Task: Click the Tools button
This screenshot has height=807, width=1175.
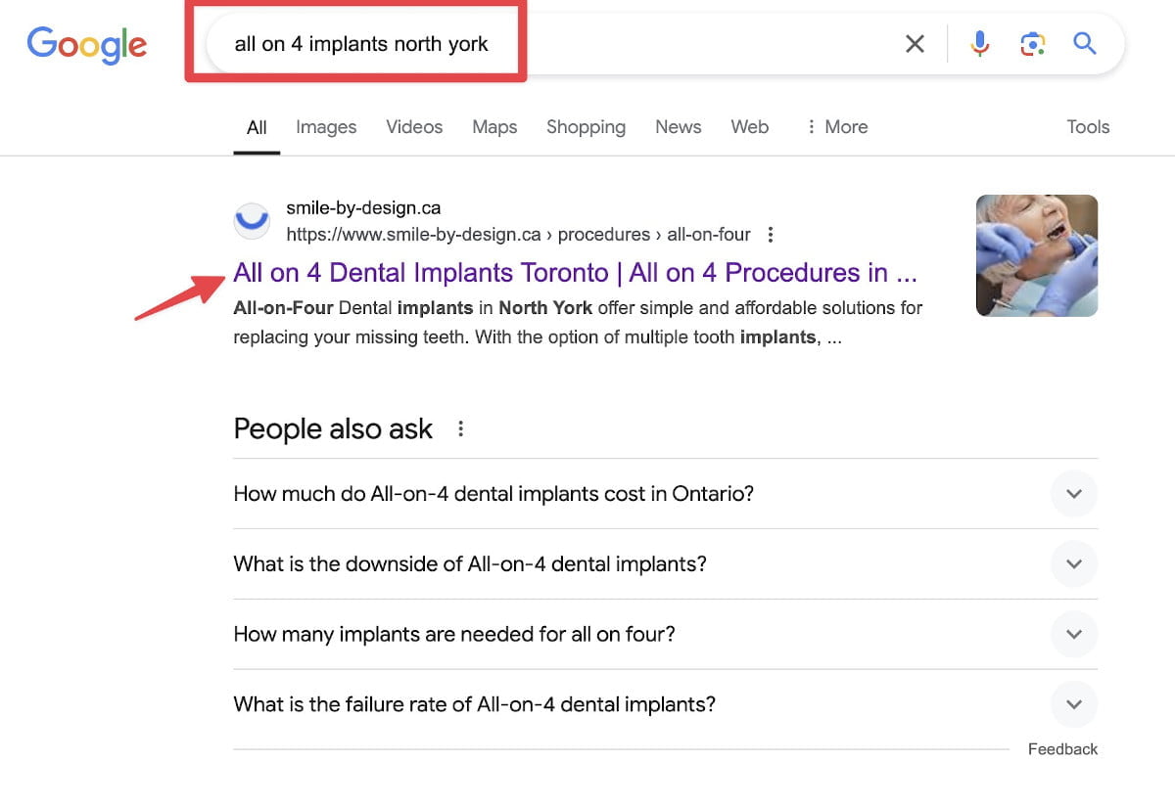Action: (1088, 127)
